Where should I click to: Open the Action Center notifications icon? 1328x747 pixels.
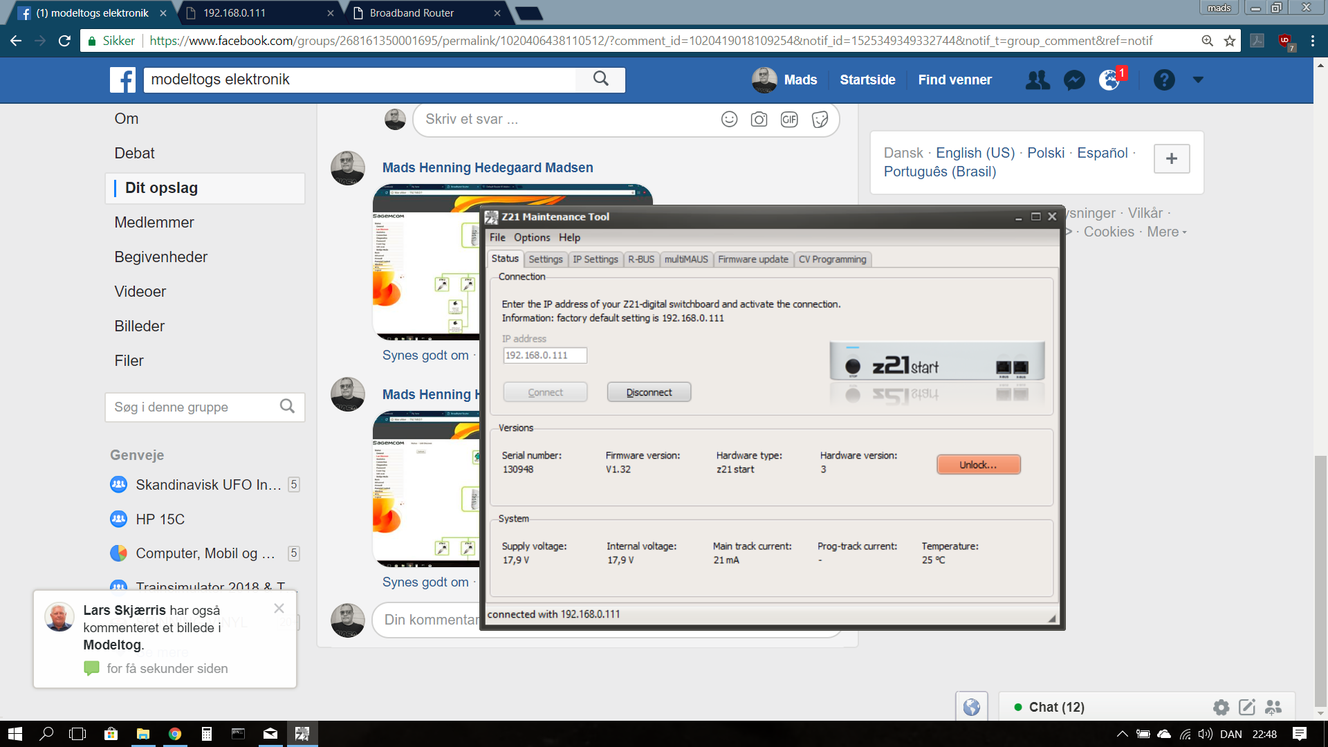pyautogui.click(x=1300, y=734)
